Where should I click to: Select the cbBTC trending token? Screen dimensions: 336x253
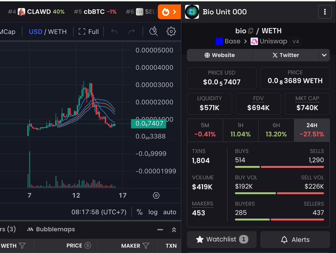pyautogui.click(x=95, y=12)
